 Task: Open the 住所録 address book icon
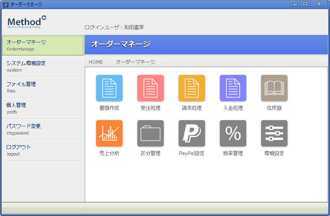coord(274,88)
